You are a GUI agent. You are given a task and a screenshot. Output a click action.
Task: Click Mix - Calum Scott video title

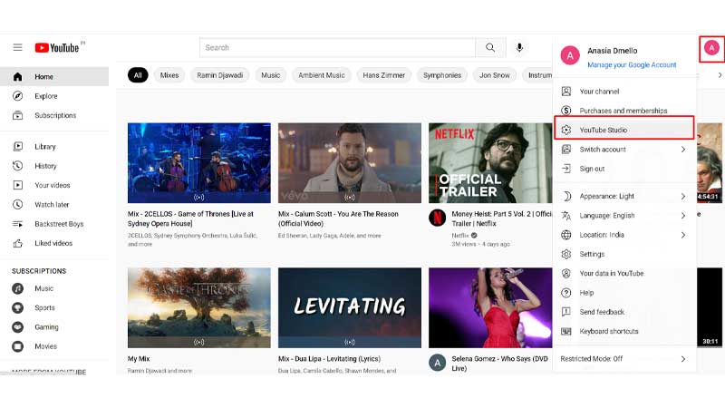(338, 219)
